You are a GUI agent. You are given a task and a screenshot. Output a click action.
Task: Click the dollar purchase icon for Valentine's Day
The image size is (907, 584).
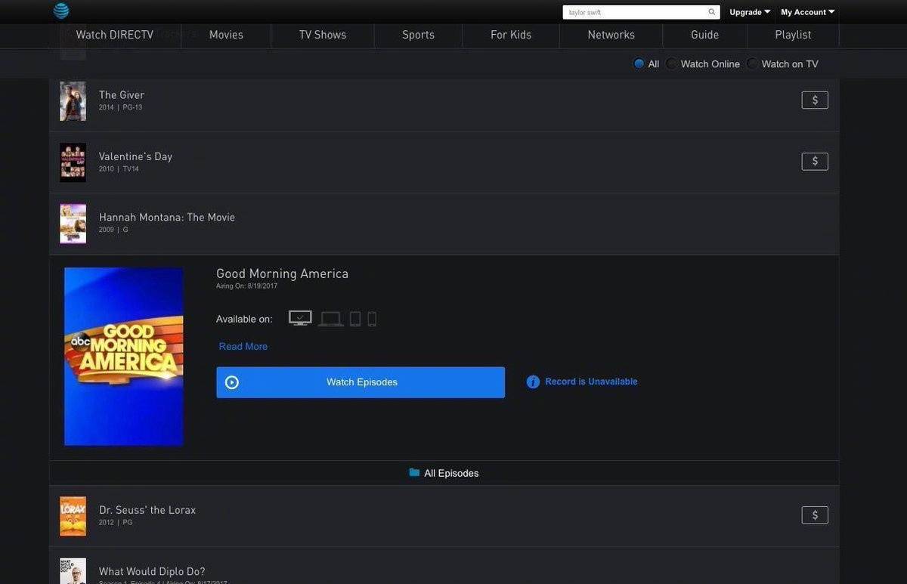(x=815, y=161)
